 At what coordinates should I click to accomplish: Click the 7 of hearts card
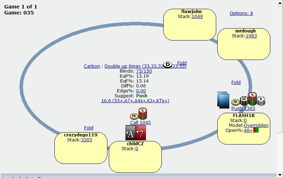pyautogui.click(x=141, y=133)
